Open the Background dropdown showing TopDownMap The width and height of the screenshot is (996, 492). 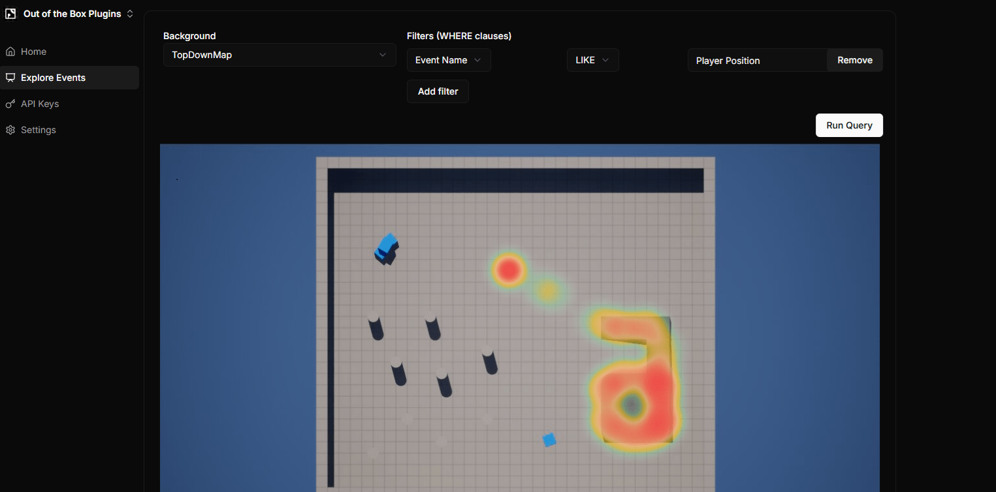click(x=280, y=55)
